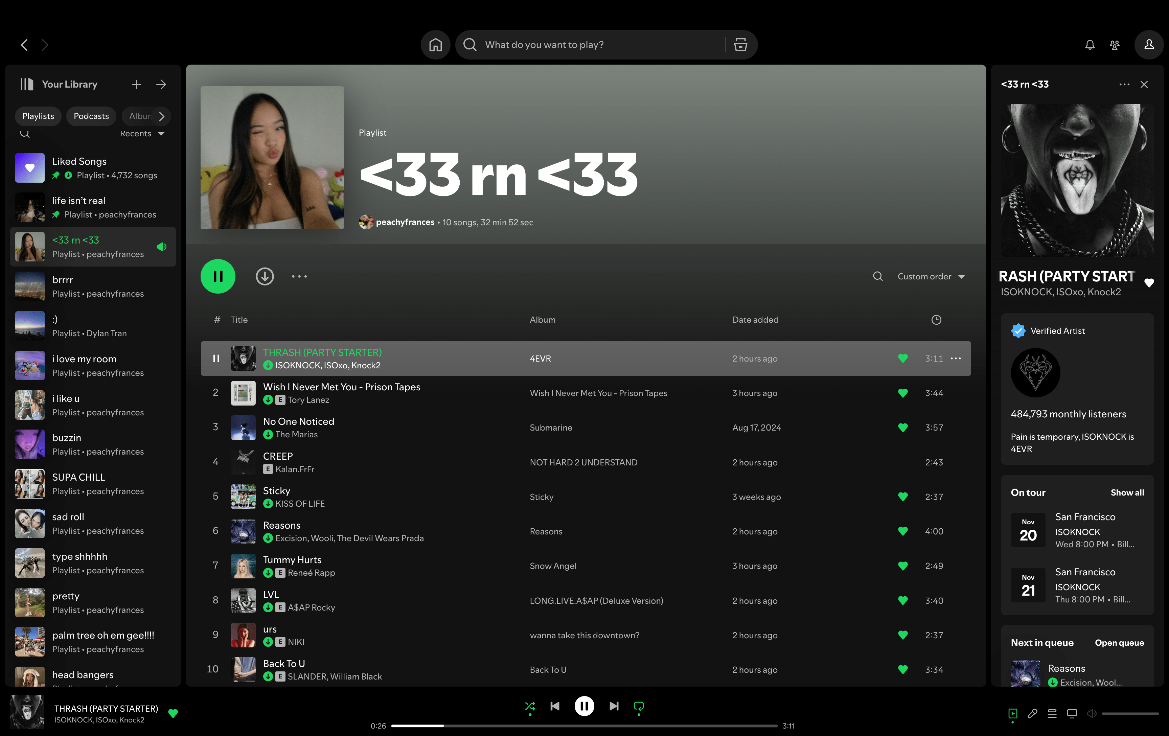Viewport: 1169px width, 736px height.
Task: Open the notifications bell
Action: (1090, 45)
